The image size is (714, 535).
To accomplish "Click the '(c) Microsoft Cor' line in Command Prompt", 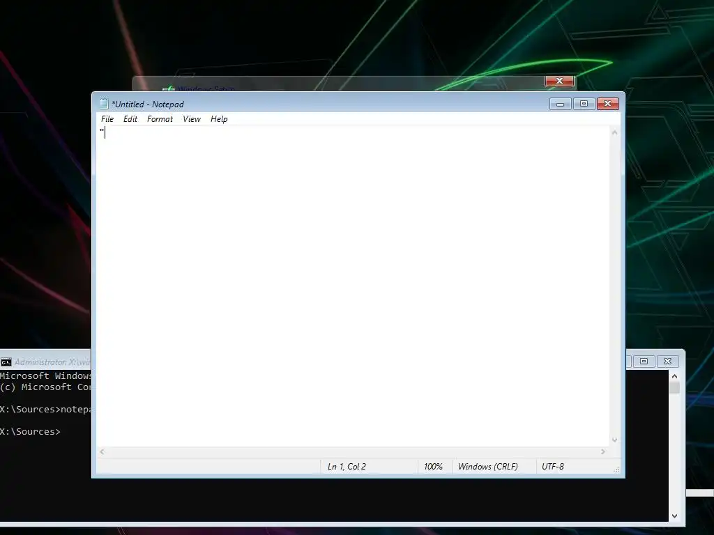I will [x=45, y=387].
